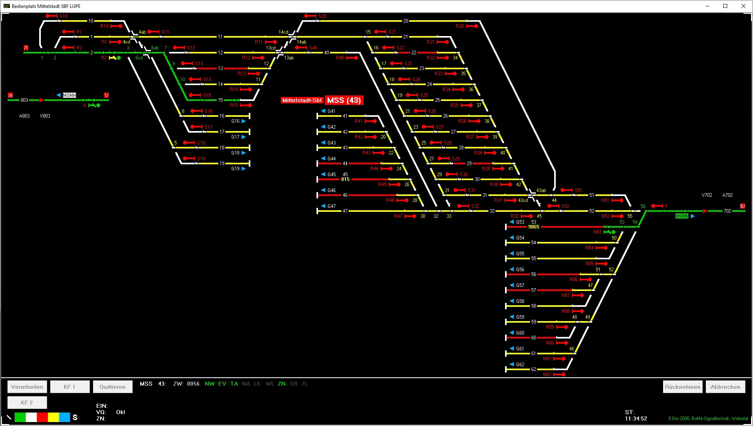Click the Mittelstadt-Sbf red station label
753x426 pixels.
point(302,101)
